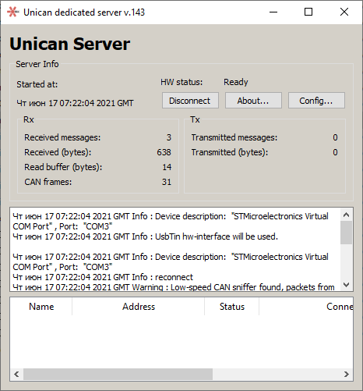
Task: Click the 'Read buffer (bytes):' label
Action: tap(63, 167)
